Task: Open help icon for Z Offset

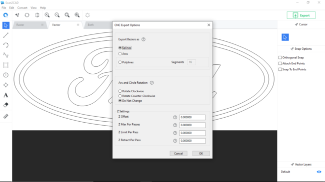Action: tap(175, 117)
